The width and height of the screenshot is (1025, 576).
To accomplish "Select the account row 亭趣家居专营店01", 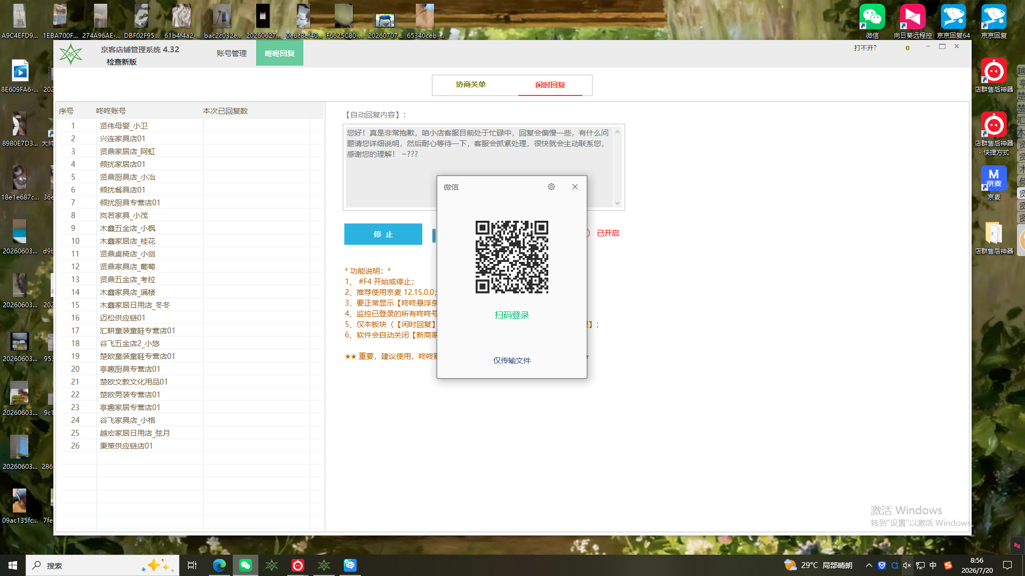I will tap(191, 407).
